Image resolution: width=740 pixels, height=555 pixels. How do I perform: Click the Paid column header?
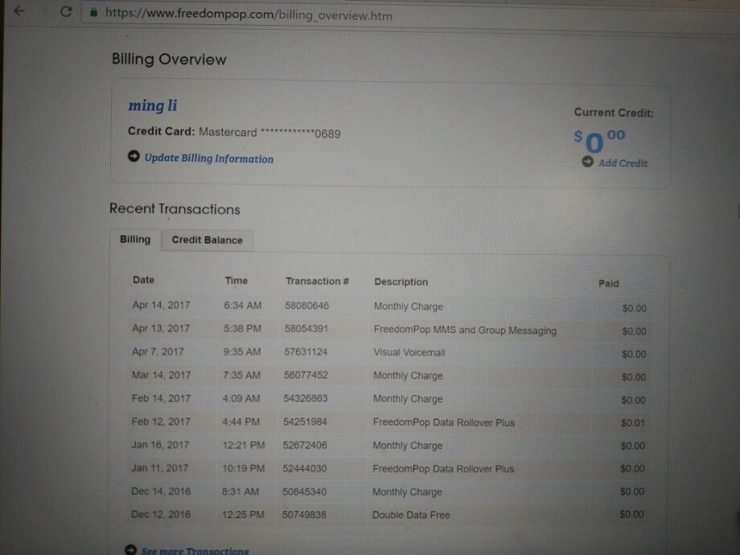point(608,283)
